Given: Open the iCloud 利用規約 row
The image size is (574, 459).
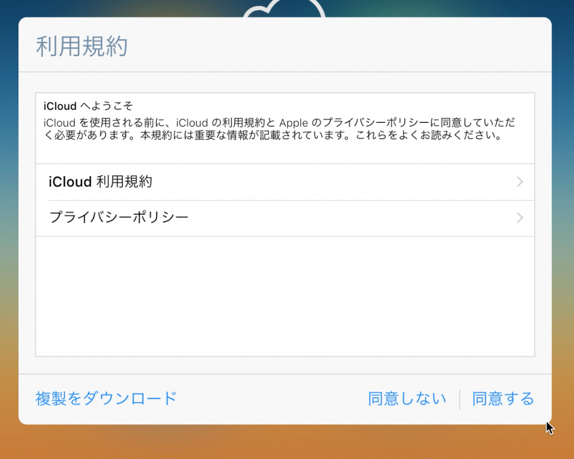Looking at the screenshot, I should point(285,182).
